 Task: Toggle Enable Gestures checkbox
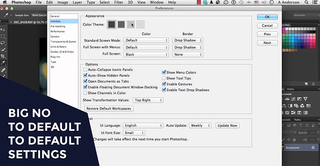pyautogui.click(x=164, y=84)
